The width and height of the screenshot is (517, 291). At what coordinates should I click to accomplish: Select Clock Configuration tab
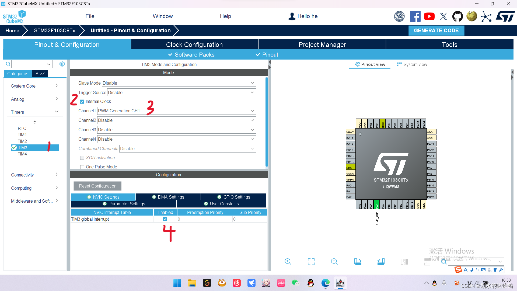pos(195,44)
